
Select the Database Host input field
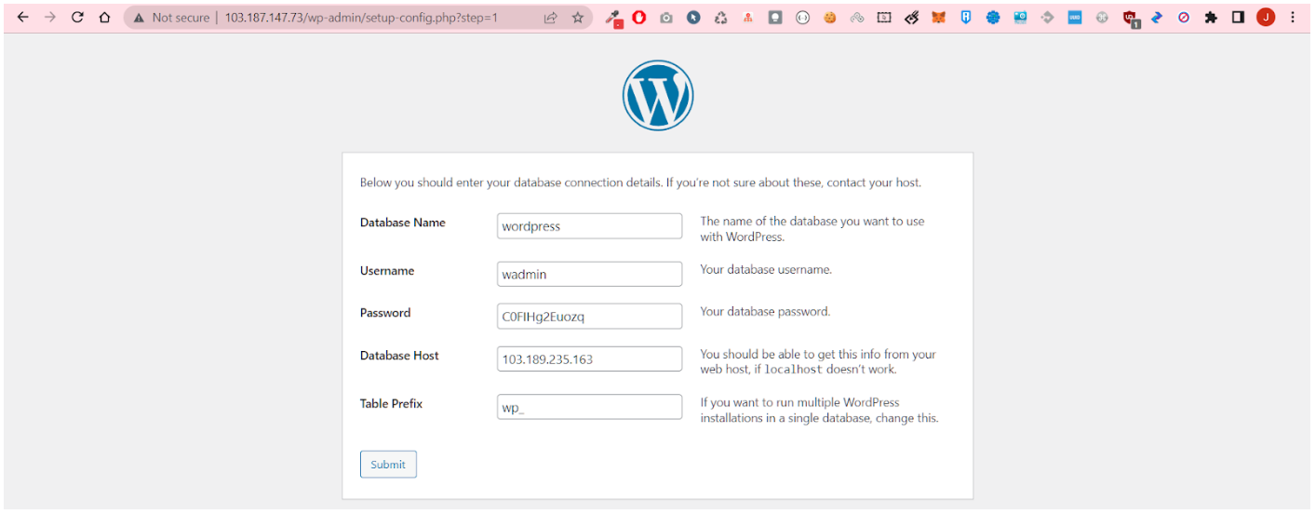click(x=589, y=358)
